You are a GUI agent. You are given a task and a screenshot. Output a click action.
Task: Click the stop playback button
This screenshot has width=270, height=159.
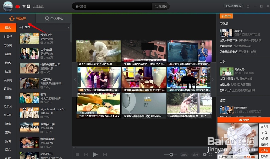(77, 154)
